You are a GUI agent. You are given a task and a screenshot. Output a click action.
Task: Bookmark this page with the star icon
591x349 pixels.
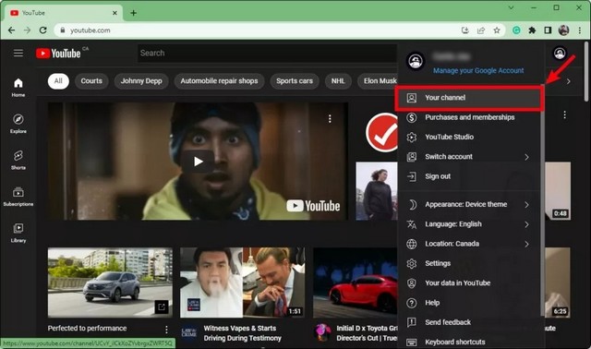[x=497, y=30]
